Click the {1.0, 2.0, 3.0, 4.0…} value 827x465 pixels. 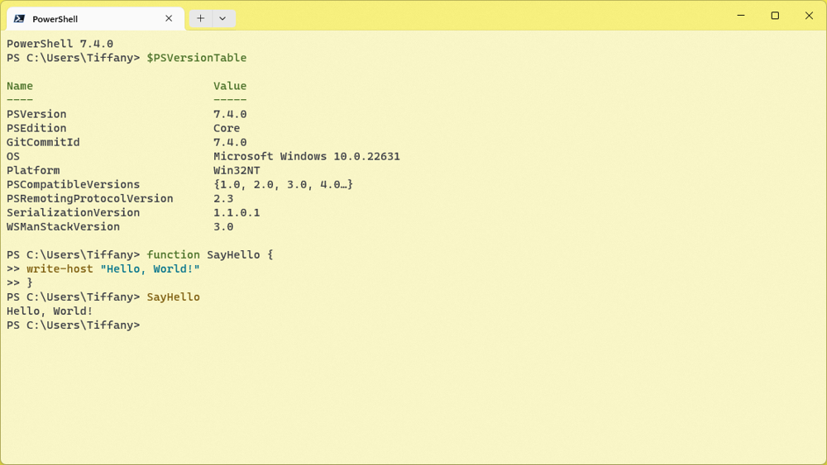coord(283,185)
